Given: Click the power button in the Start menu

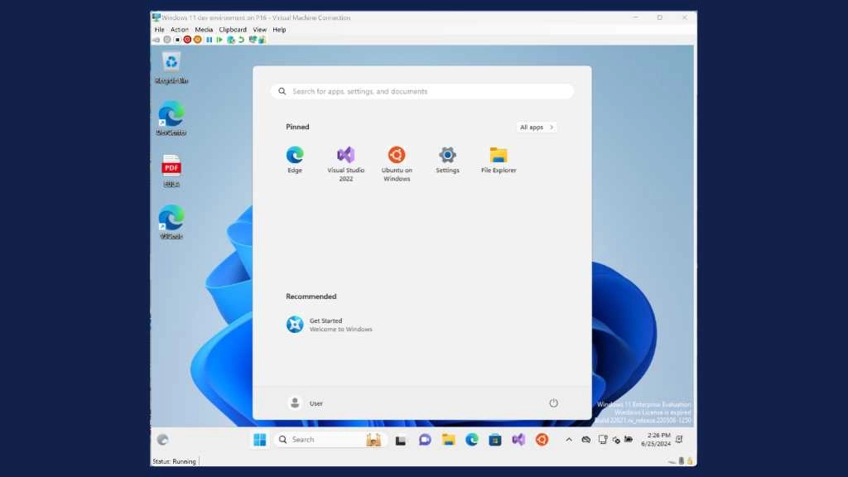Looking at the screenshot, I should [553, 403].
